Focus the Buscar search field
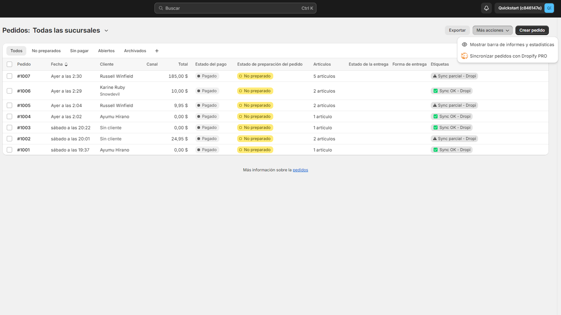Viewport: 561px width, 315px height. coord(231,8)
